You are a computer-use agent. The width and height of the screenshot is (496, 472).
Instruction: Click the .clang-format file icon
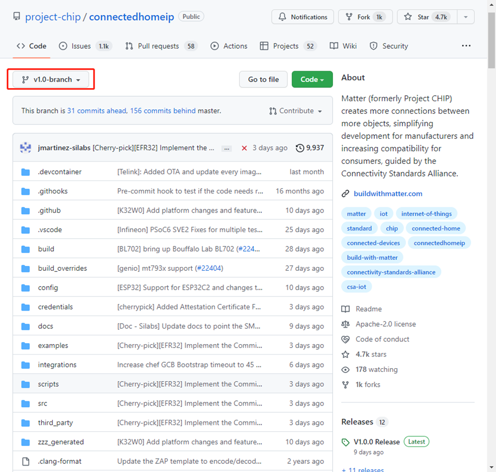(26, 461)
